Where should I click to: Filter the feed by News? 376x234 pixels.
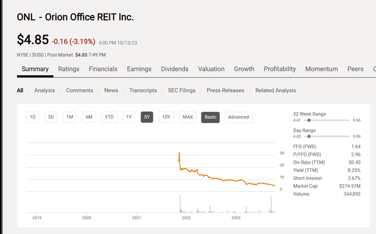[111, 90]
